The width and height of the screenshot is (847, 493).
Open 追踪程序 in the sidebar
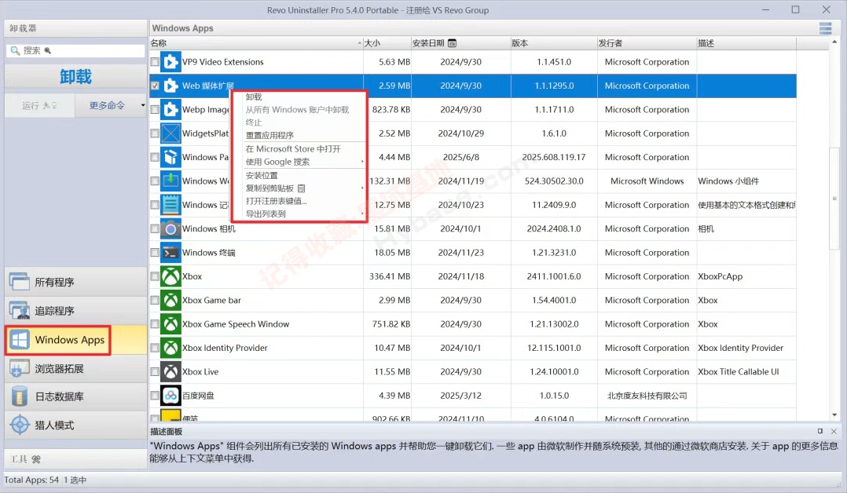click(x=75, y=311)
